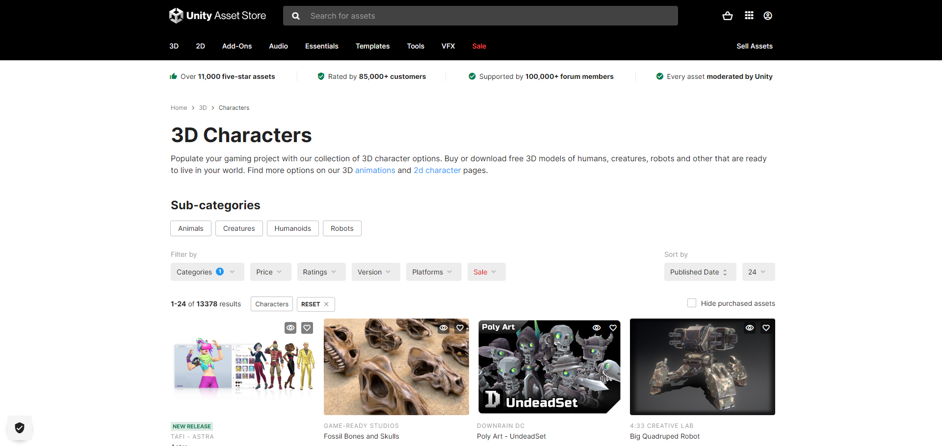
Task: Expand the Platforms filter dropdown
Action: 434,272
